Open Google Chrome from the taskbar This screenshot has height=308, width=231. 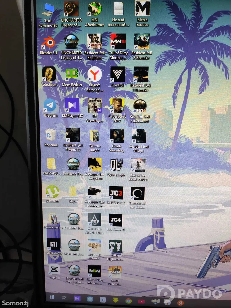coord(128,301)
